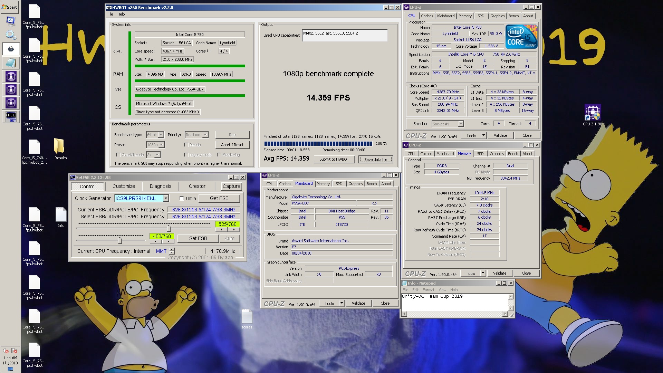This screenshot has width=663, height=373.
Task: Click the Info - Notepad title bar icon
Action: click(x=404, y=283)
